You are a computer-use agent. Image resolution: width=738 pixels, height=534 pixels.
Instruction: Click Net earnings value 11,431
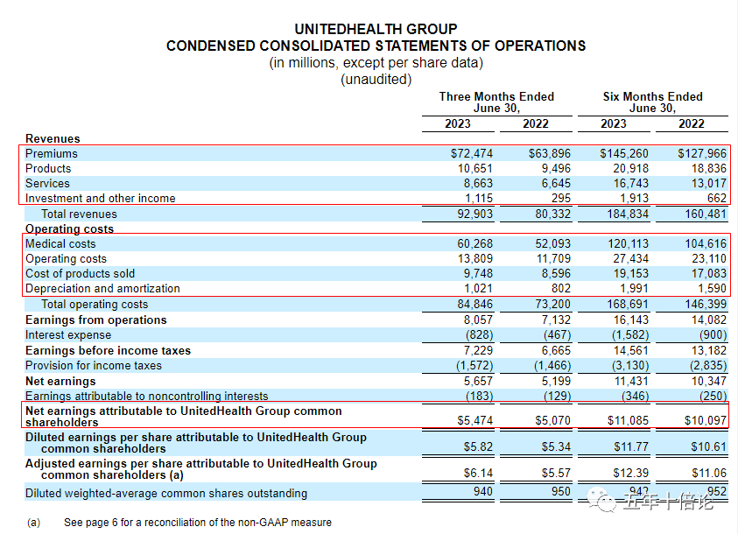click(630, 382)
